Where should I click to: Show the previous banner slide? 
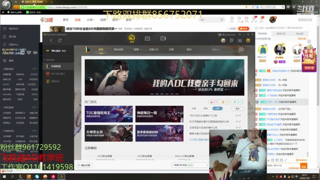89,78
